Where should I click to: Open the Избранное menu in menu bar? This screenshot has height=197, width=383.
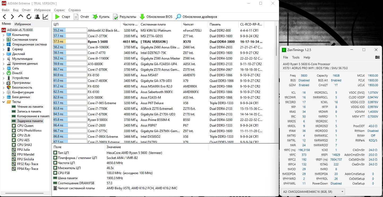(x=42, y=10)
